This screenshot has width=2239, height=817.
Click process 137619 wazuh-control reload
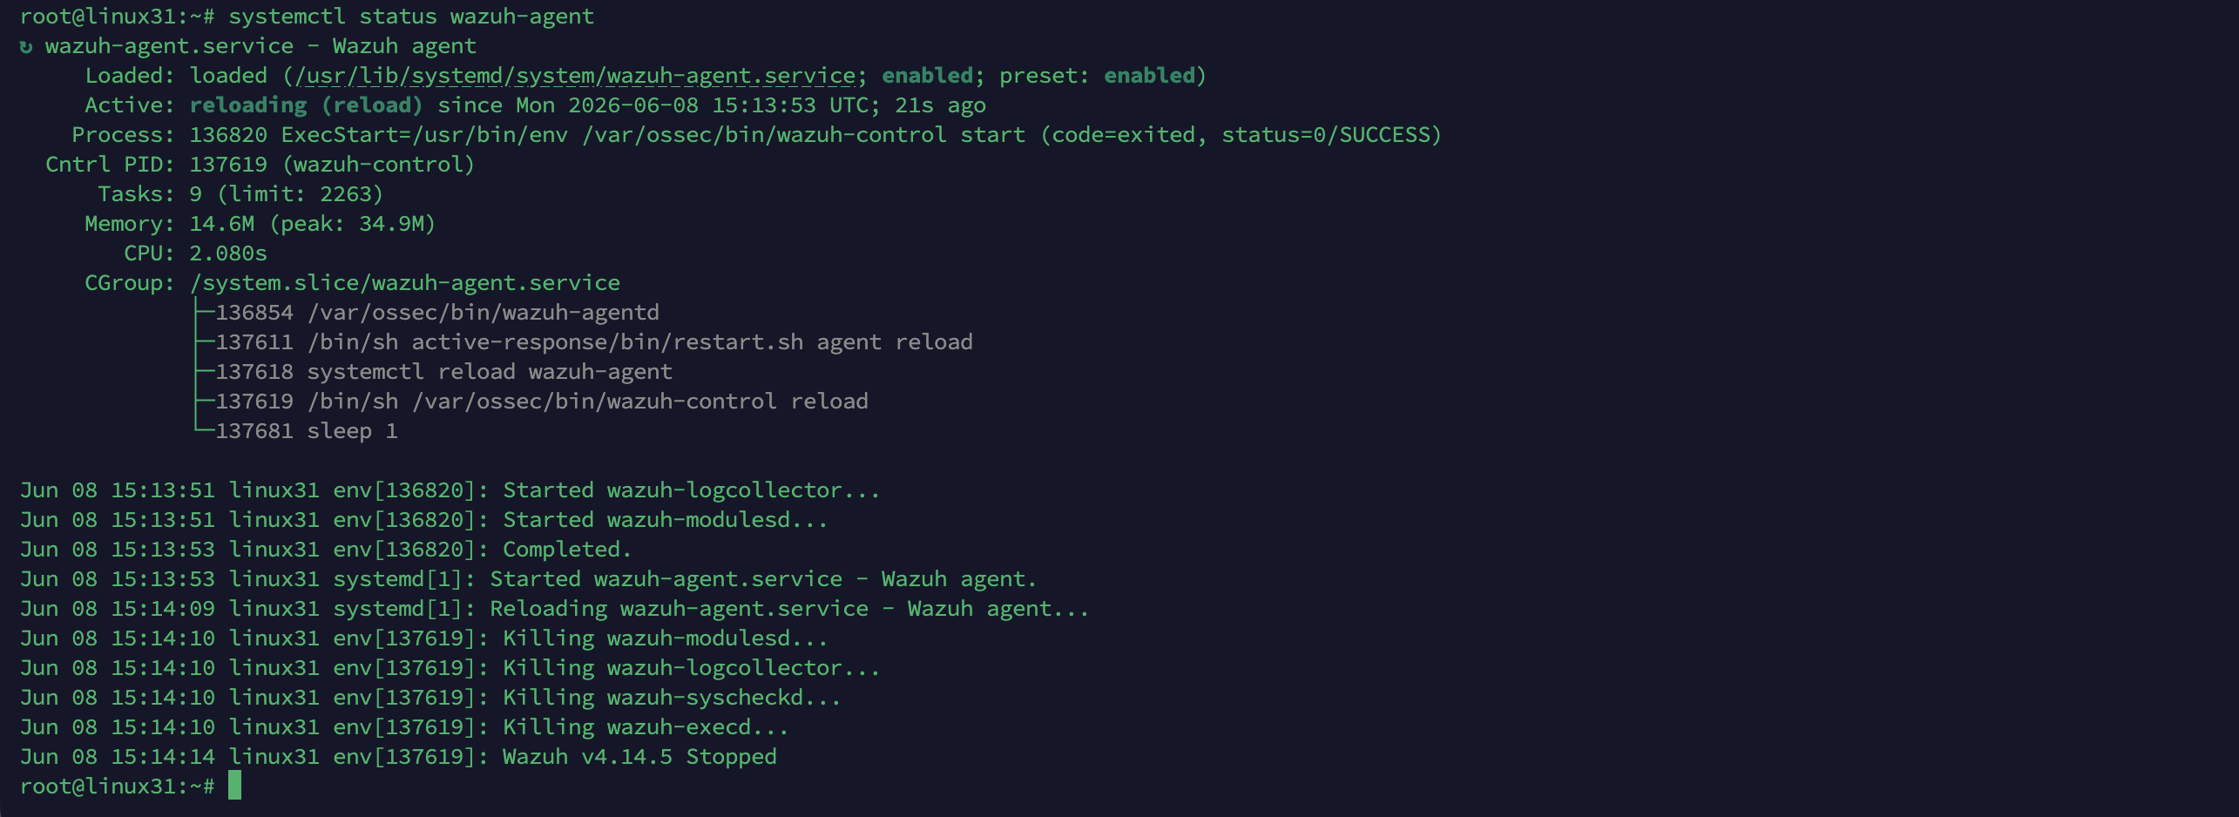[x=542, y=402]
